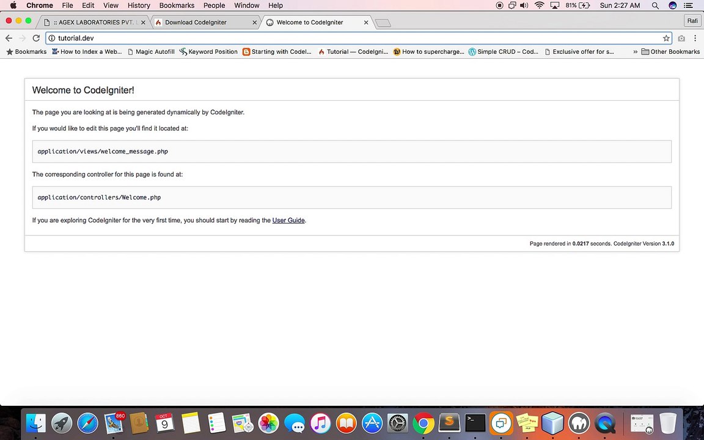Open the File menu

(67, 5)
